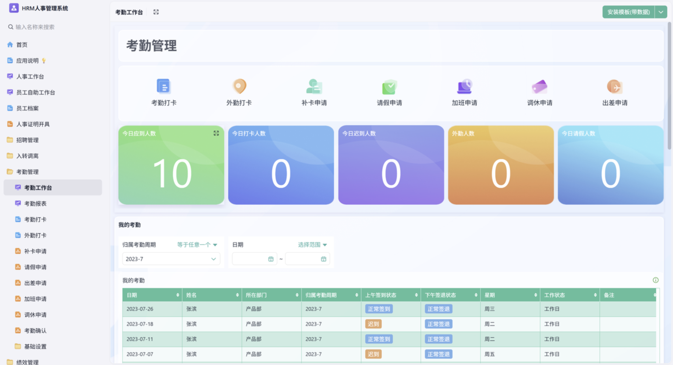
Task: Click the vertical scrollbar on the right
Action: coord(669,86)
